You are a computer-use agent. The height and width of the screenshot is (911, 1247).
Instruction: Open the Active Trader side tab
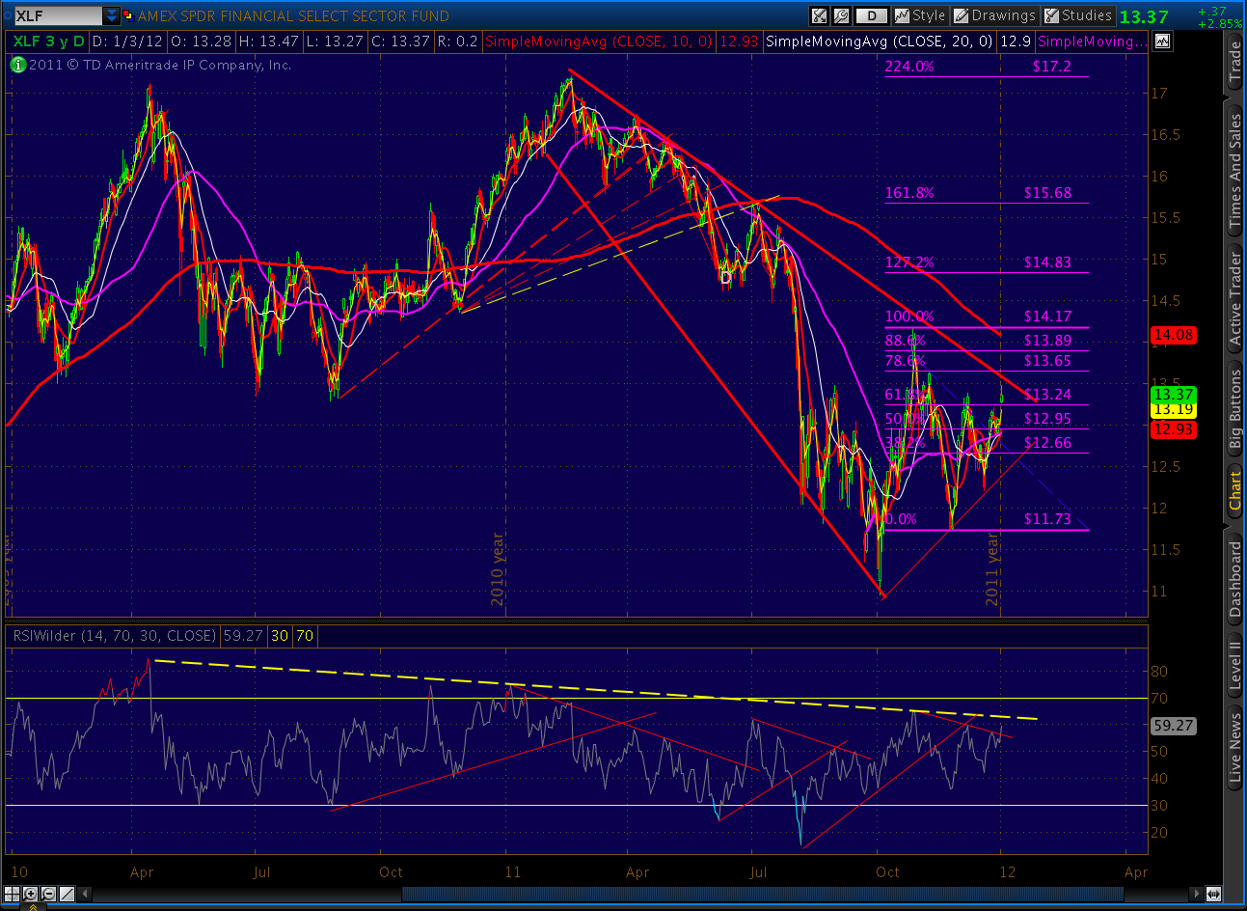tap(1234, 297)
